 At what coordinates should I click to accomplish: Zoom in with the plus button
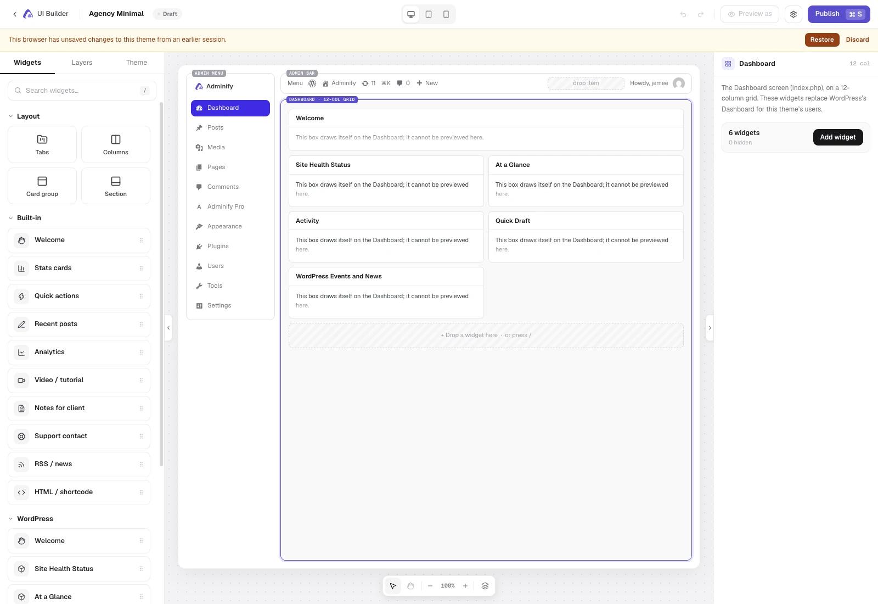pyautogui.click(x=465, y=586)
